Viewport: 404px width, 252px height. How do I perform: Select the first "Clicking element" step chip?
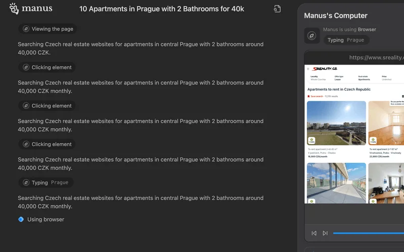coord(47,68)
